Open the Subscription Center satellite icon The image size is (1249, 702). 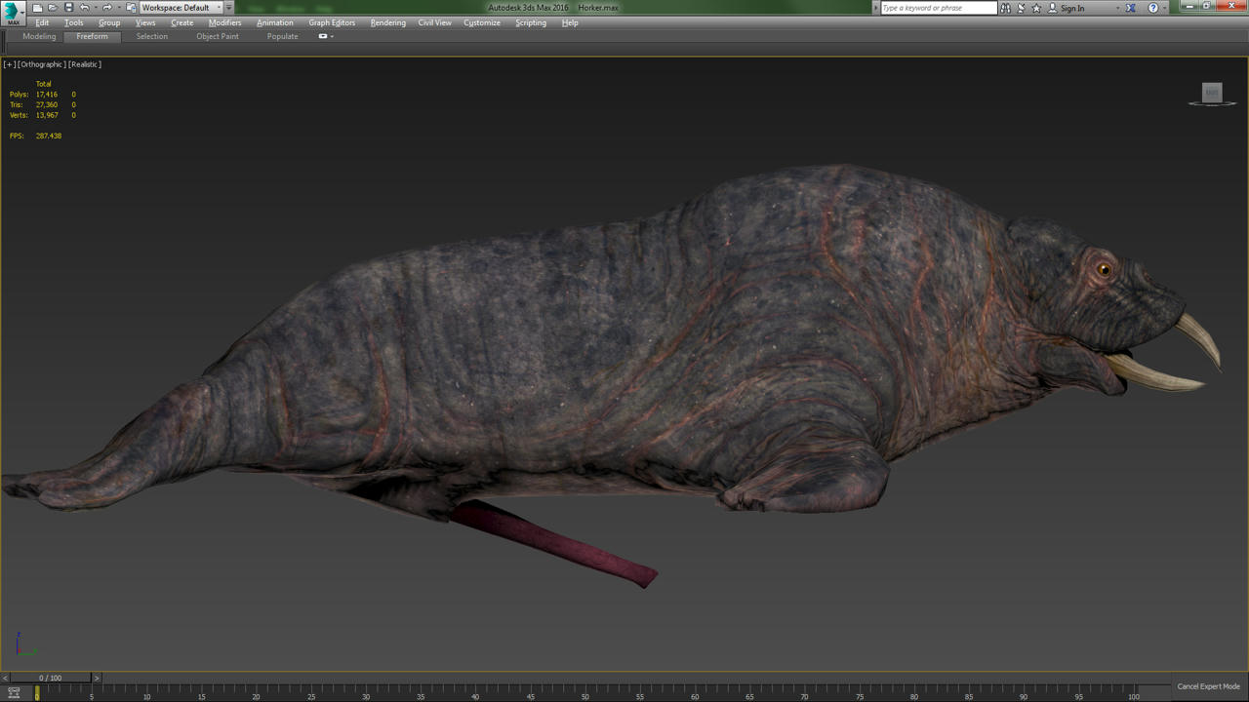click(1021, 8)
